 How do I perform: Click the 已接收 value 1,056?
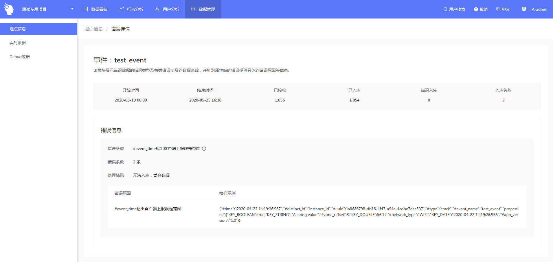point(280,100)
